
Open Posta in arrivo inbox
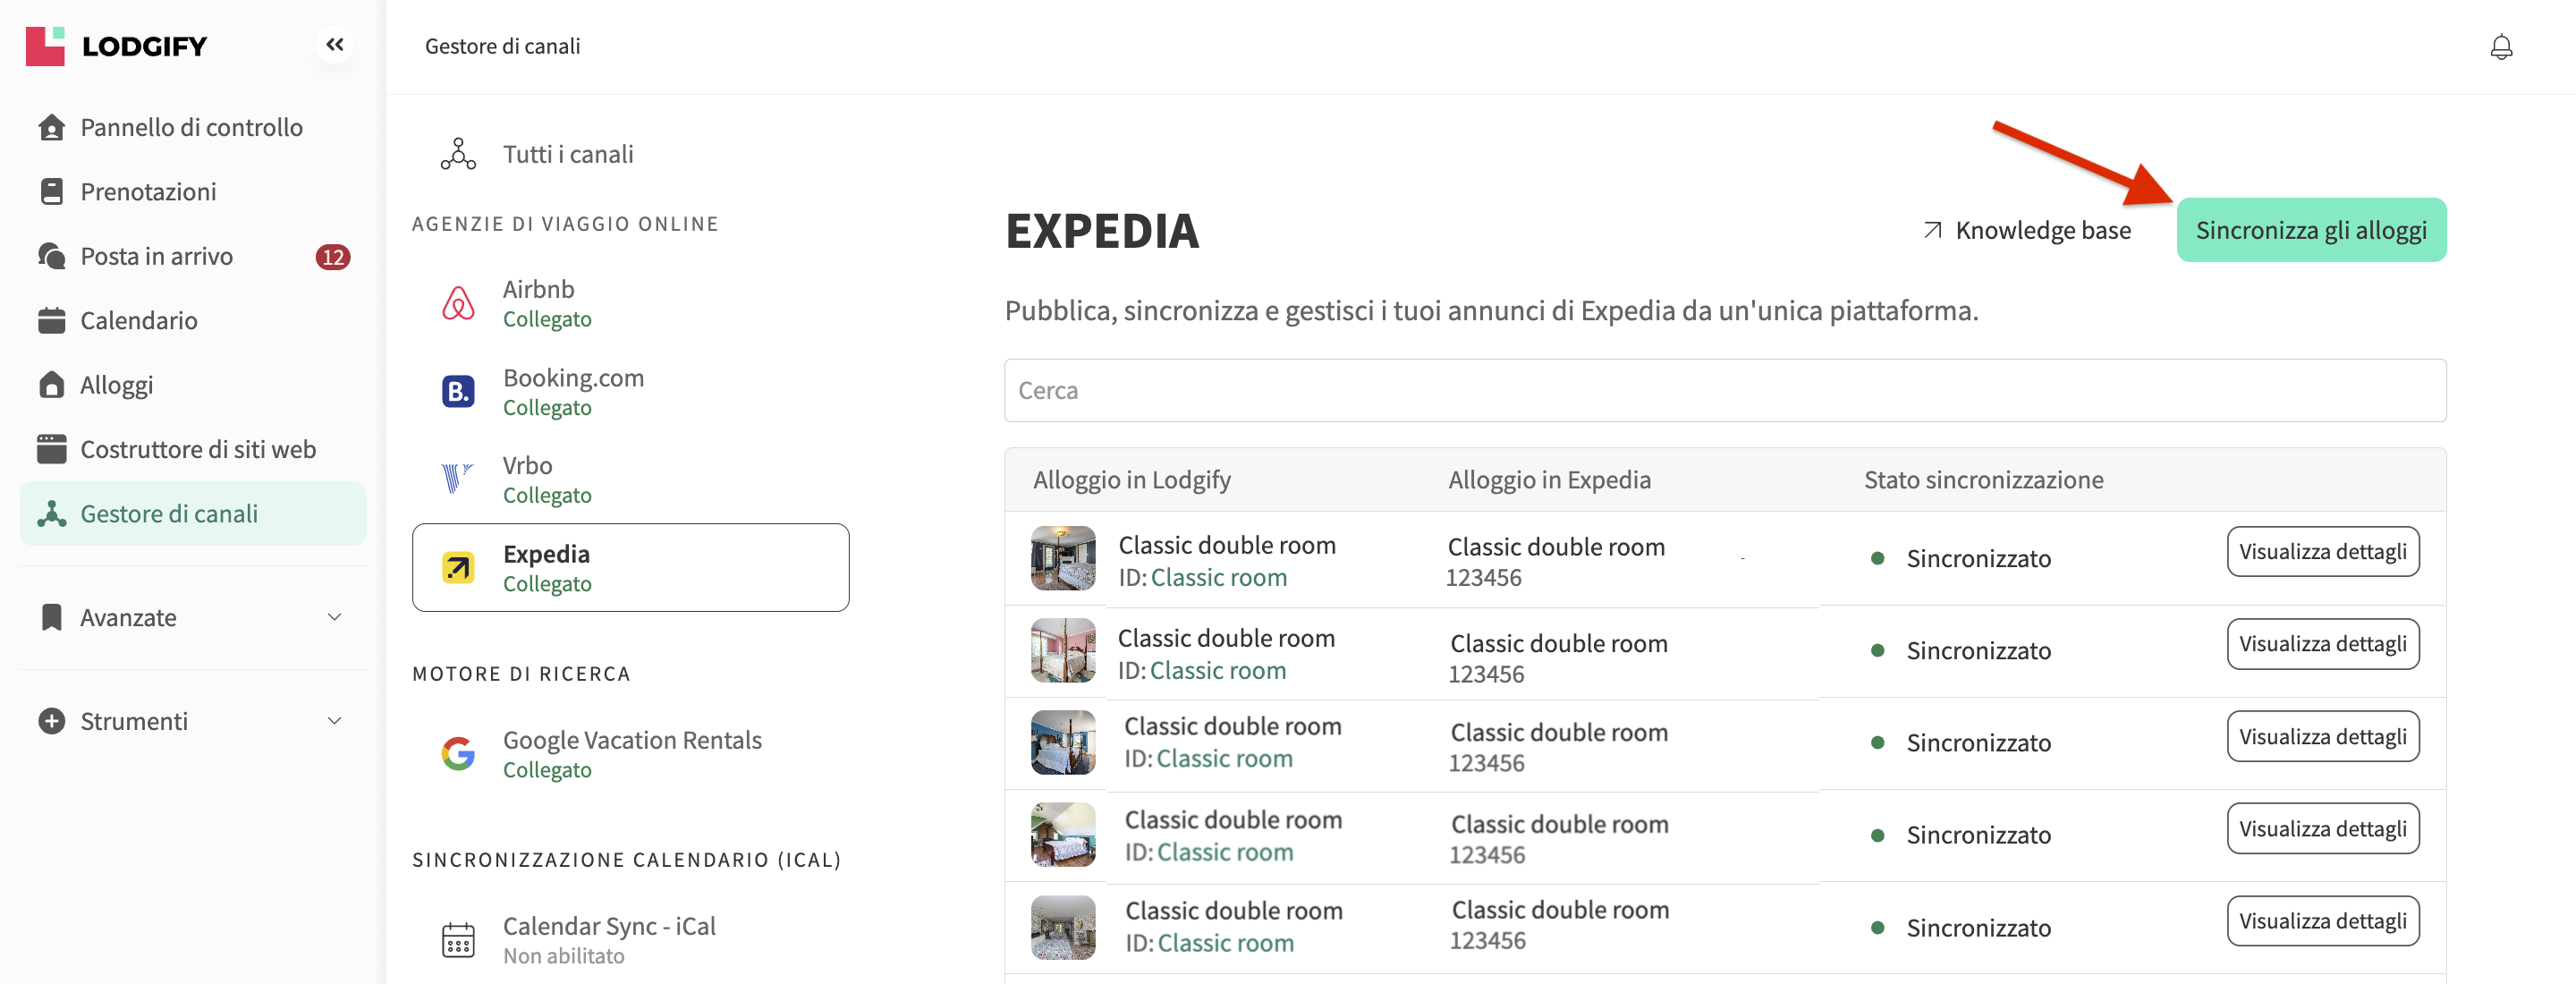point(156,257)
